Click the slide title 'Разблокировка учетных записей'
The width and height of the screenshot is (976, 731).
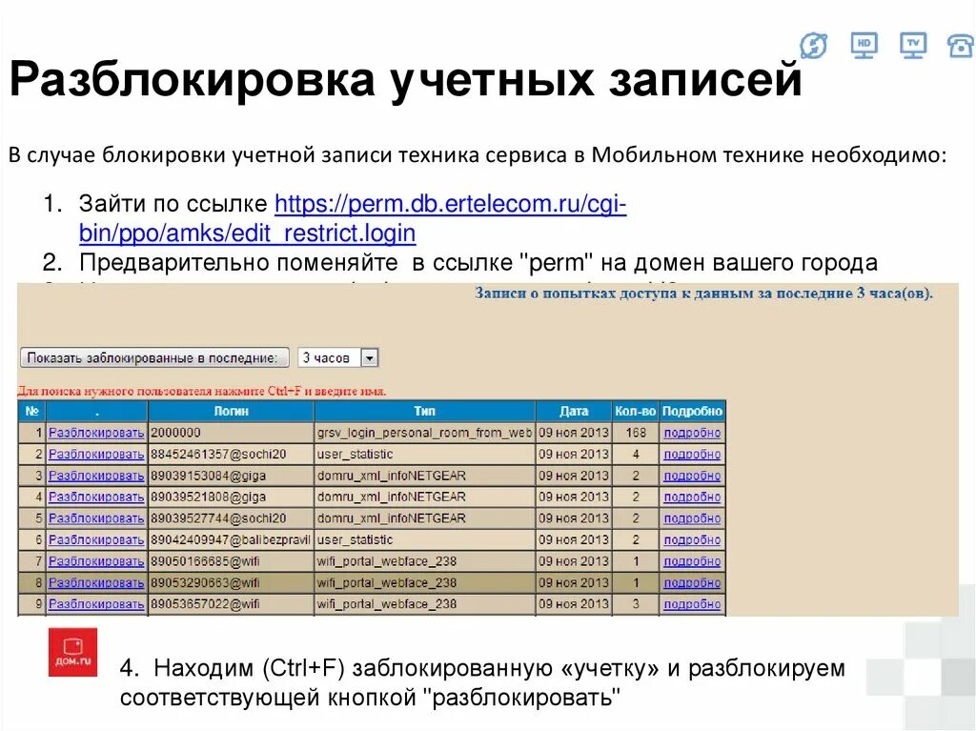click(406, 80)
